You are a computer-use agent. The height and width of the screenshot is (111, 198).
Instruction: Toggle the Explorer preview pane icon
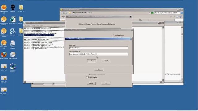pos(177,17)
